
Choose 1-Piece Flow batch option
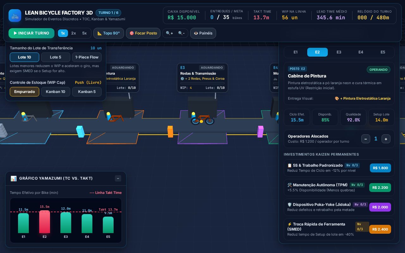[87, 57]
